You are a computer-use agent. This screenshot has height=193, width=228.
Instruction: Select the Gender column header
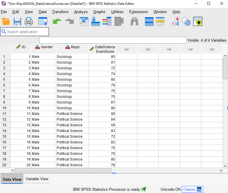tap(44, 49)
